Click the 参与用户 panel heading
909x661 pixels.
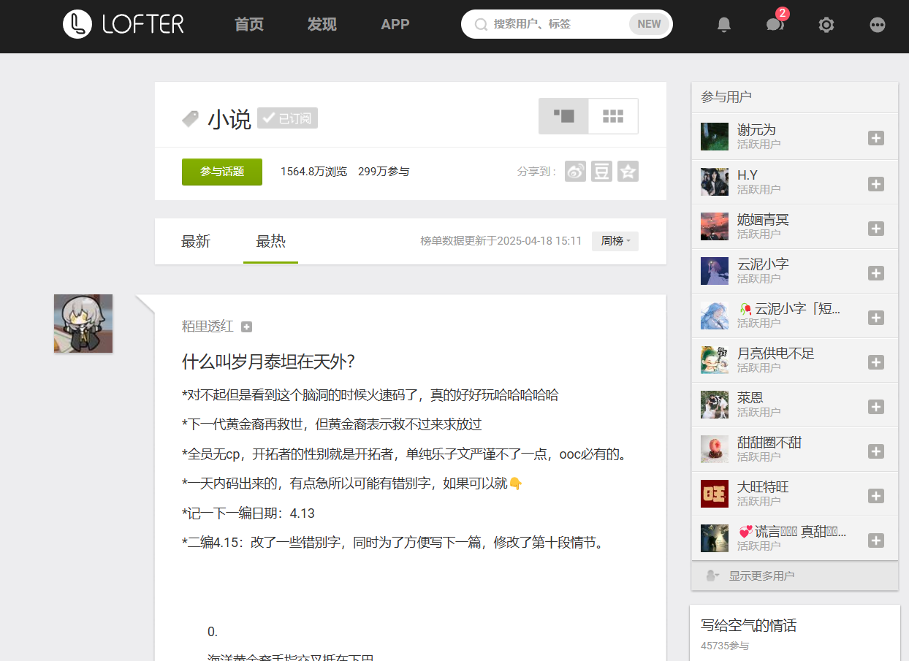[726, 97]
